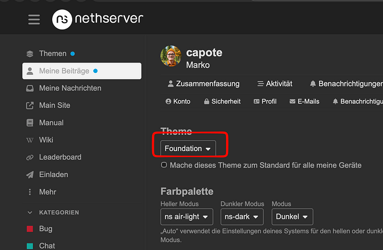Viewport: 383px width, 250px height.
Task: Click the Meine Beiträge person icon
Action: click(30, 71)
